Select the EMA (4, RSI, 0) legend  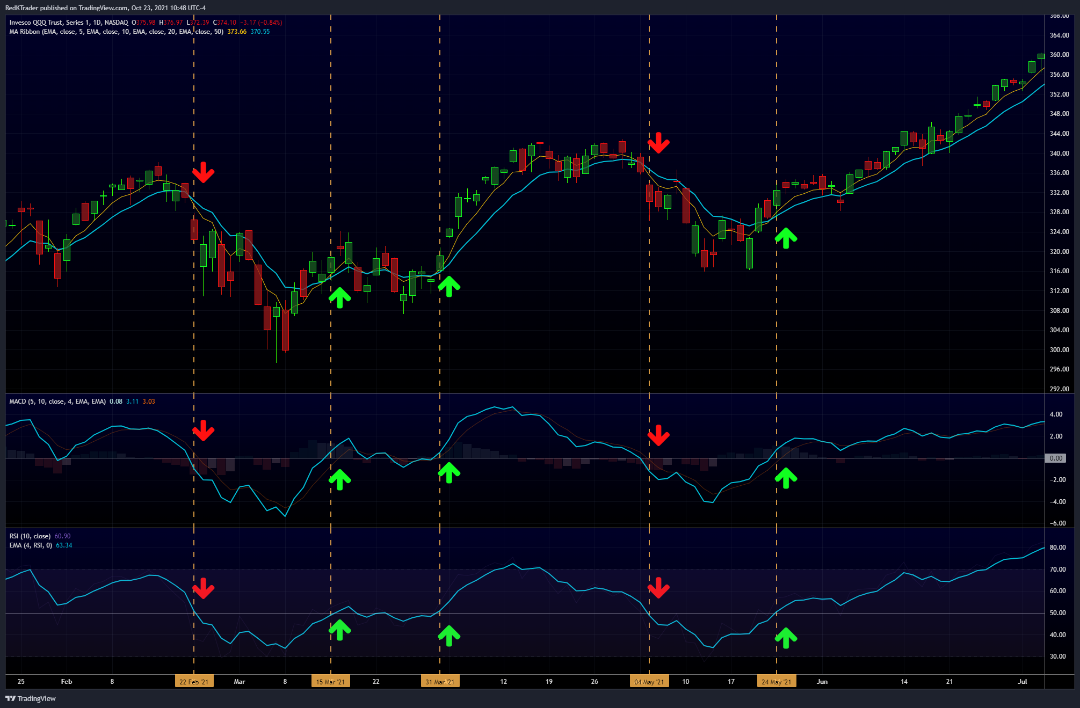pyautogui.click(x=31, y=545)
